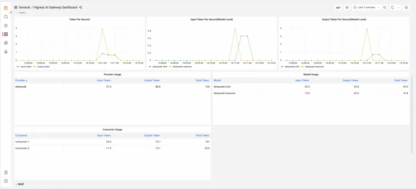Sort Model Usage by Model column

(x=217, y=80)
